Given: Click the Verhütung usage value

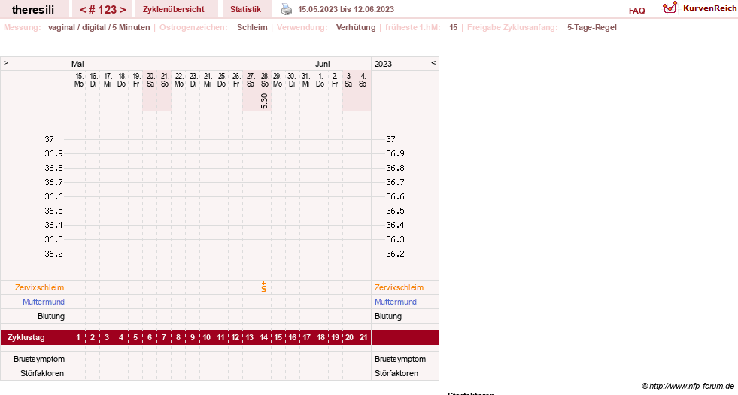Looking at the screenshot, I should point(356,27).
